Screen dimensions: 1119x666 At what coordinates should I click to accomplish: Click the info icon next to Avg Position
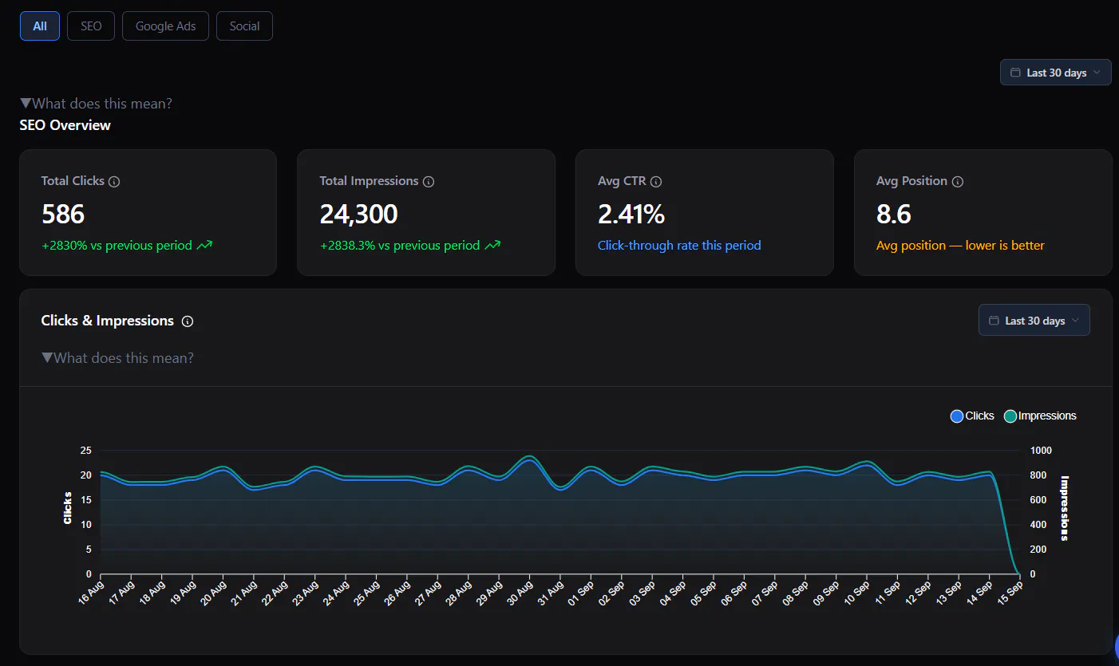(958, 182)
